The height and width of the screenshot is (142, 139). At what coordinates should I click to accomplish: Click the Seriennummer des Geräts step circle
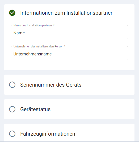pyautogui.click(x=12, y=85)
